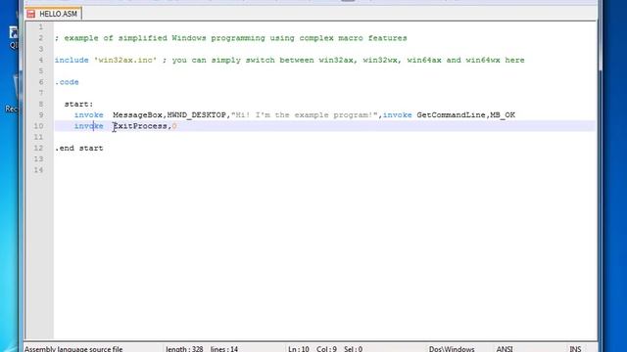
Task: Click the 'lines : 14' status entry
Action: coord(224,349)
